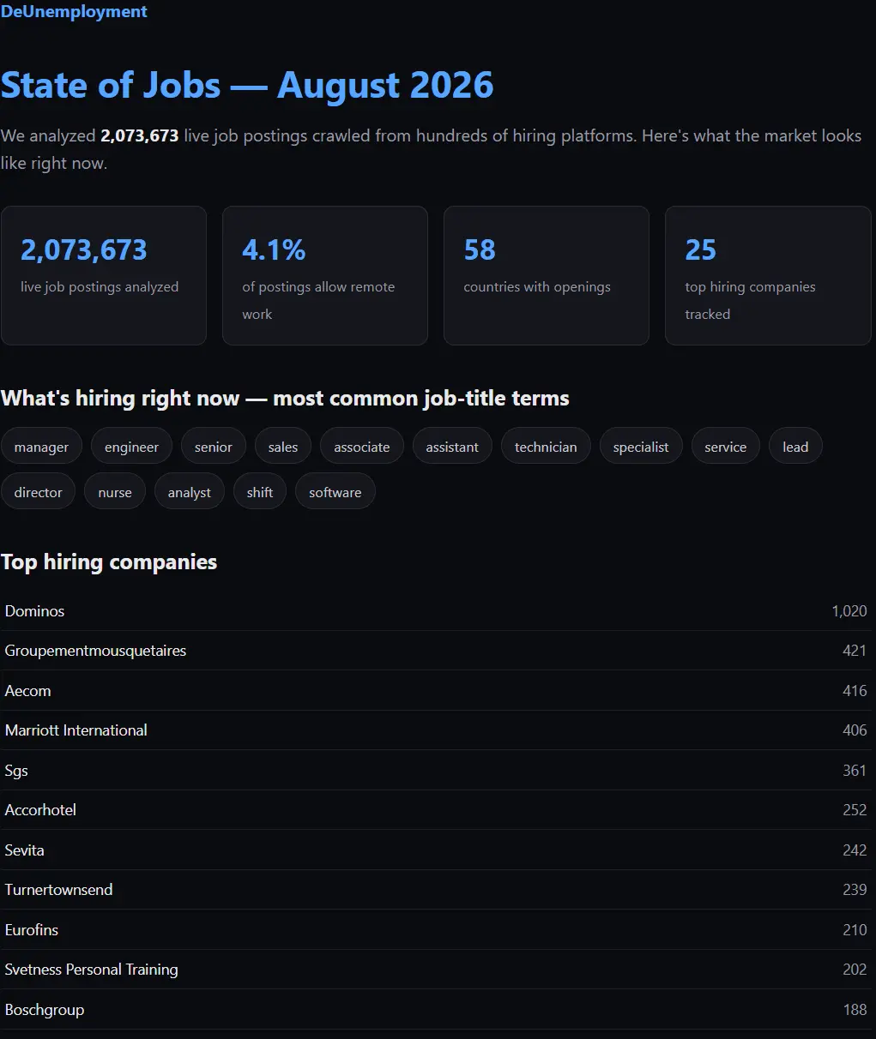This screenshot has width=876, height=1039.
Task: Pick the nurse term chip
Action: (x=115, y=492)
